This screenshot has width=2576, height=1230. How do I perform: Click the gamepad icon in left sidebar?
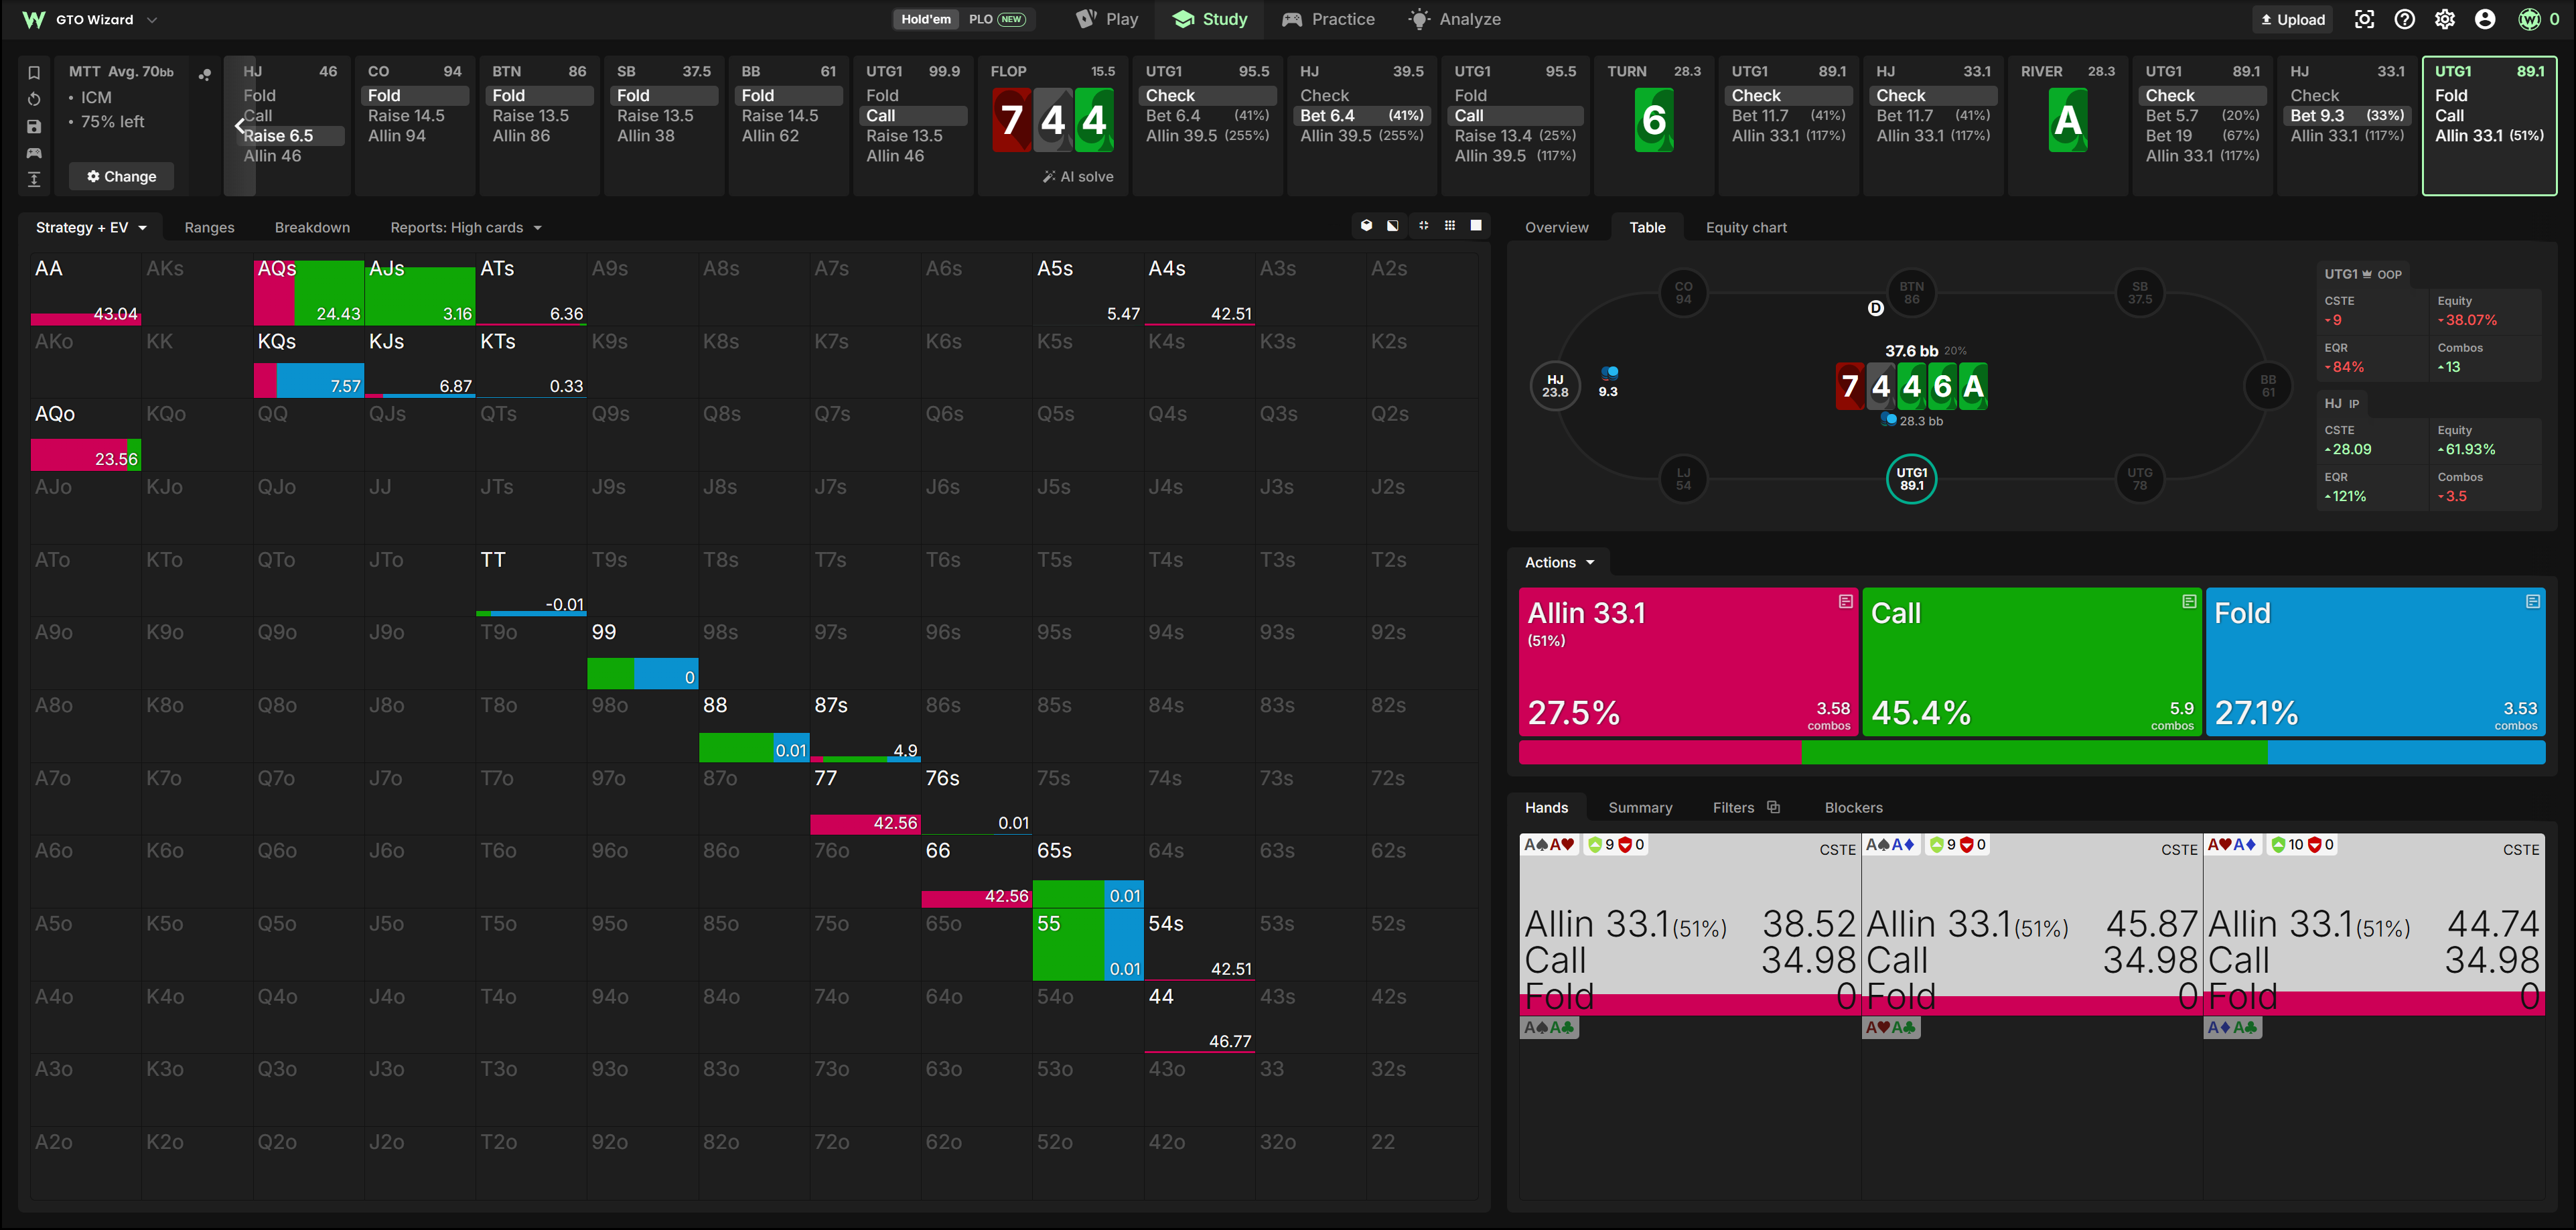click(x=34, y=153)
